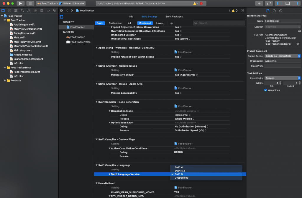302x198 pixels.
Task: Select the iPhone 11 Pro Max destination
Action: [72, 4]
